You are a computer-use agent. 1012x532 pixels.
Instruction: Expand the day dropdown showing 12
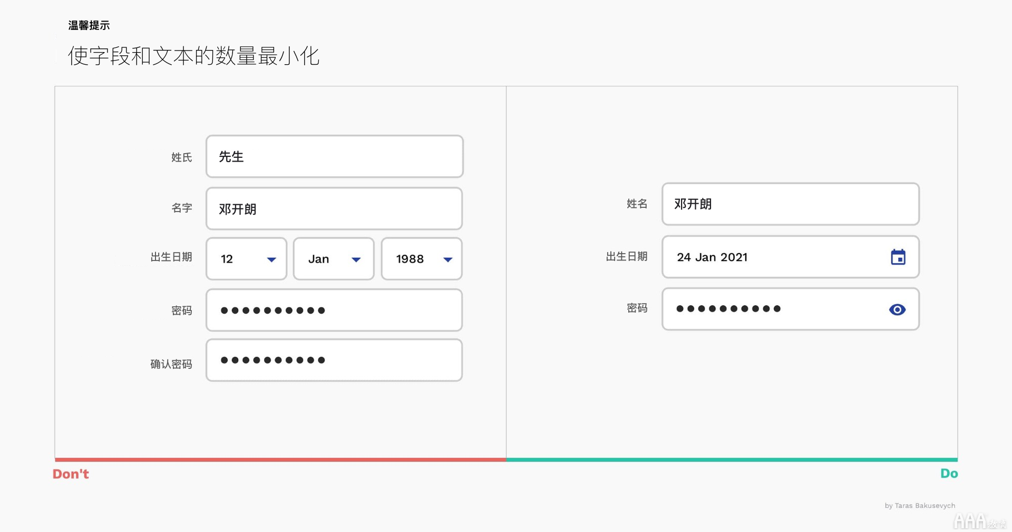click(x=246, y=259)
